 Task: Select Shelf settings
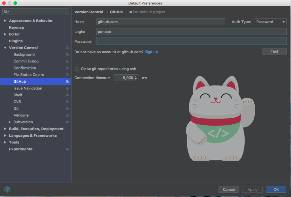pos(18,95)
